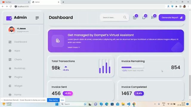Click the page vertical scrollbar
Image resolution: width=191 pixels, height=107 pixels.
pyautogui.click(x=190, y=86)
